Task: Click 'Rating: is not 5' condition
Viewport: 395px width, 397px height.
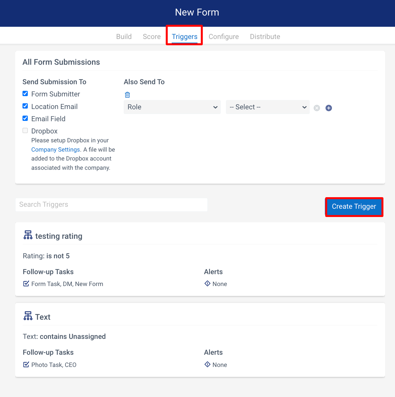Action: pos(46,256)
